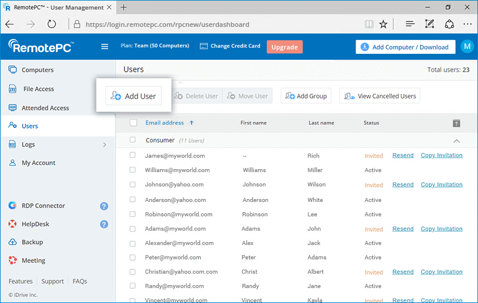This screenshot has height=303, width=478.
Task: Select checkbox for Peter@myworld.com
Action: point(133,258)
